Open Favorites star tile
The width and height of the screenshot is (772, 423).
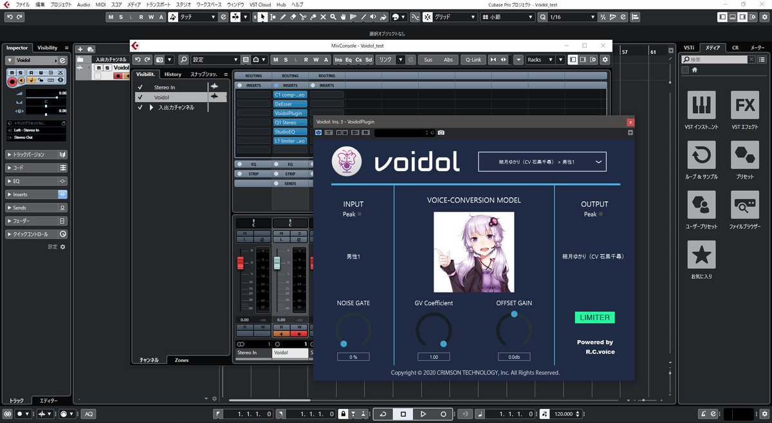click(701, 255)
